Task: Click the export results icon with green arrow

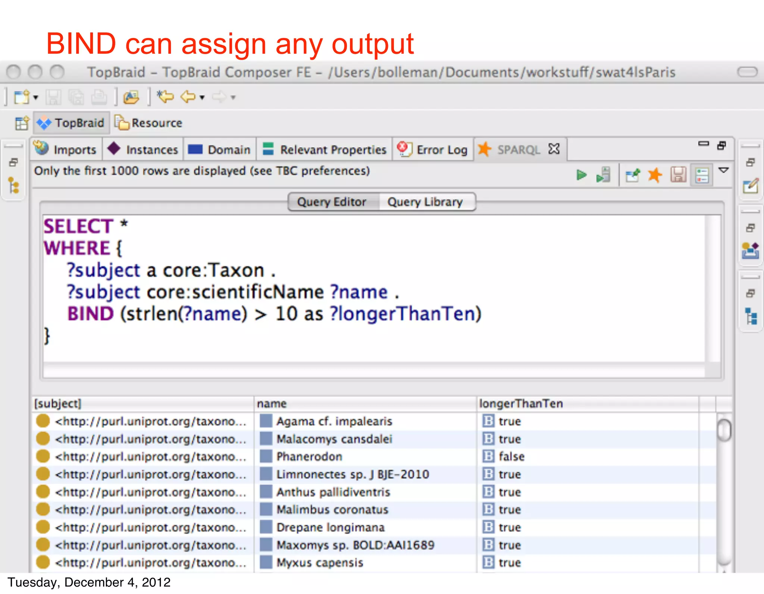Action: pos(633,175)
